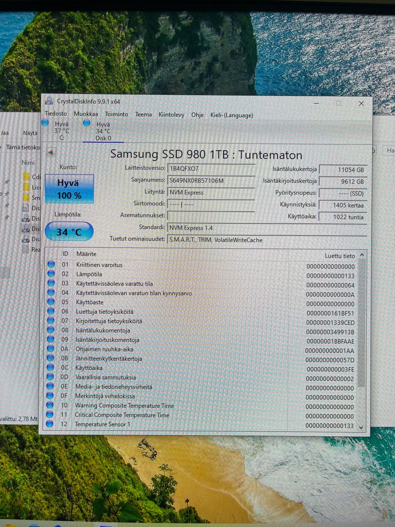The image size is (395, 527).
Task: Click the Hyvä 100 % health status button
Action: click(x=69, y=189)
